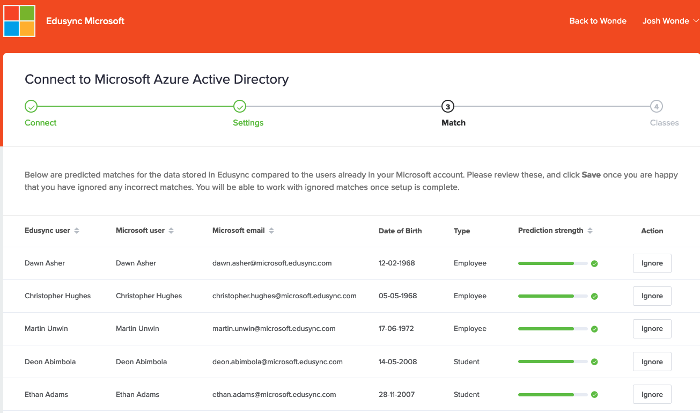Viewport: 700px width, 413px height.
Task: Sort table by Microsoft user column arrows
Action: point(171,231)
